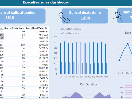Click the Feb calls attended bar
This screenshot has height=99, width=132.
pos(65,58)
